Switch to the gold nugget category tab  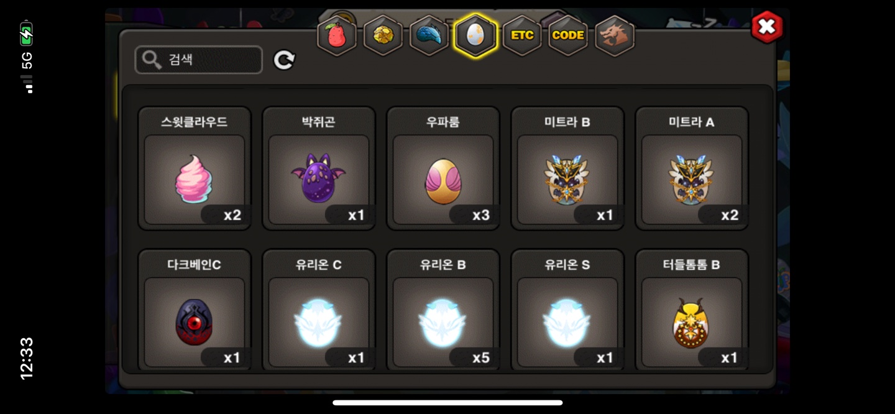coord(383,35)
